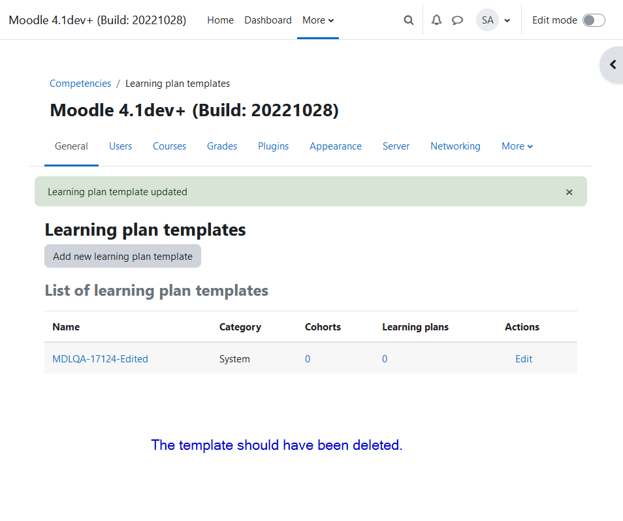
Task: Expand the user menu arrow
Action: [x=507, y=21]
